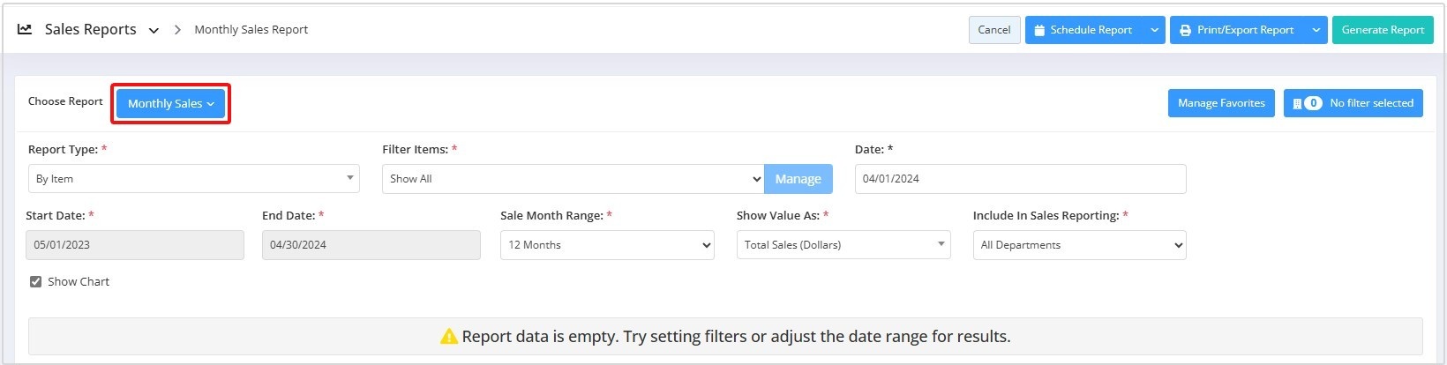The width and height of the screenshot is (1447, 365).
Task: Click the Date field showing 04/01/2024
Action: click(1020, 178)
